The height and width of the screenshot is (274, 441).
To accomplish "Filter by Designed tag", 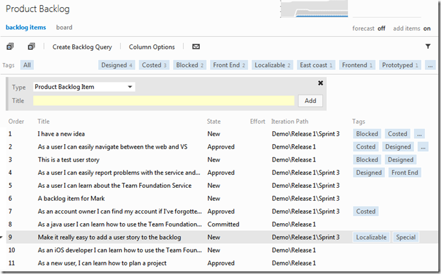I will click(117, 65).
